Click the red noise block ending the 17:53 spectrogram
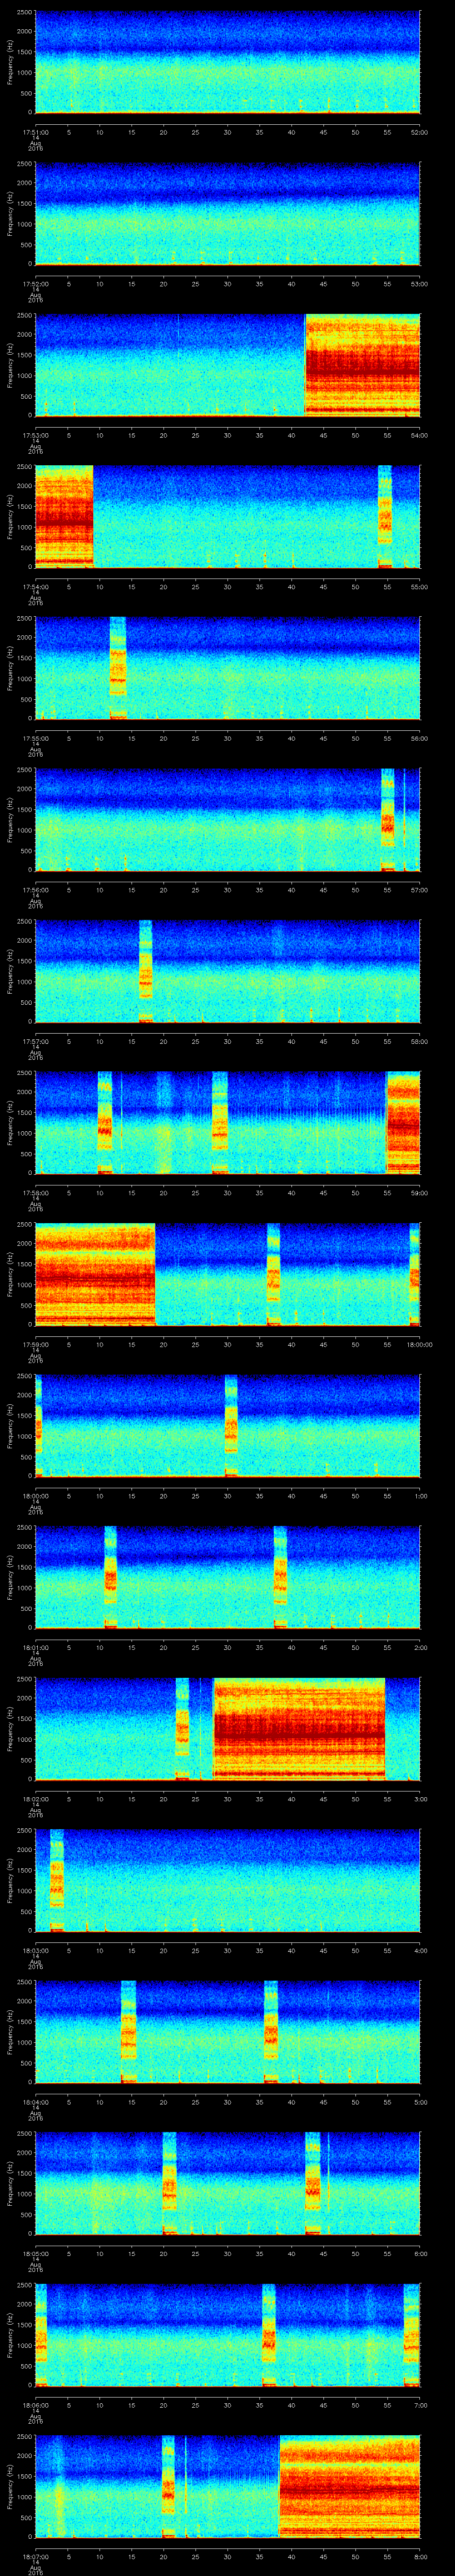 pos(362,365)
